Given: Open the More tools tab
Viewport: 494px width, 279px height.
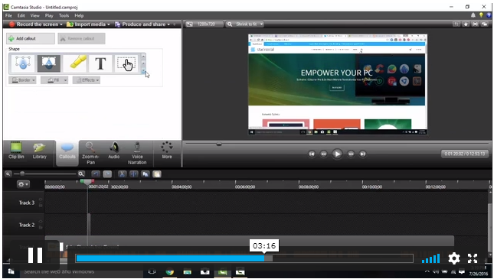Looking at the screenshot, I should [x=167, y=151].
